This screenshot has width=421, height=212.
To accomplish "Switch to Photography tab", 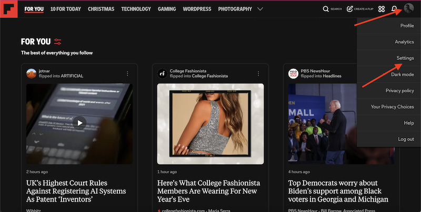I will click(x=235, y=9).
